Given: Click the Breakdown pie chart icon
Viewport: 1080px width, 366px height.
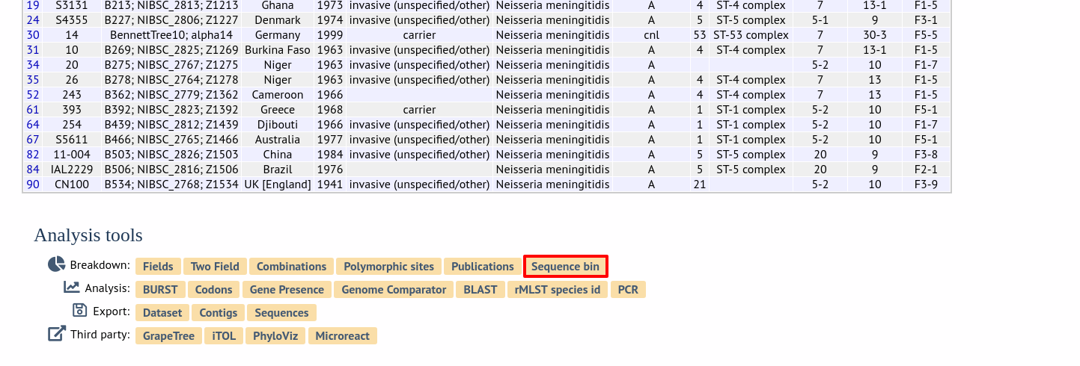Looking at the screenshot, I should pyautogui.click(x=57, y=264).
